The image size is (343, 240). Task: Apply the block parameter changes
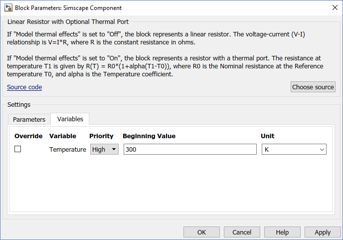tap(323, 232)
